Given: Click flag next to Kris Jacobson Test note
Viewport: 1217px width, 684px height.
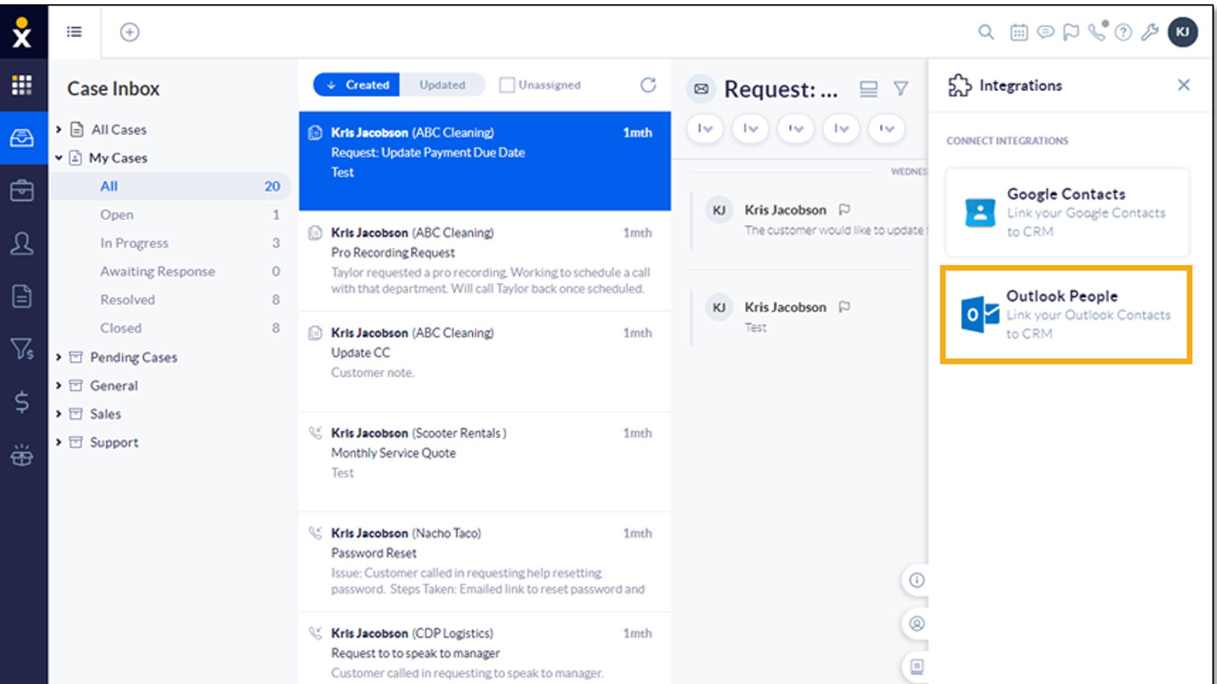Looking at the screenshot, I should coord(844,307).
